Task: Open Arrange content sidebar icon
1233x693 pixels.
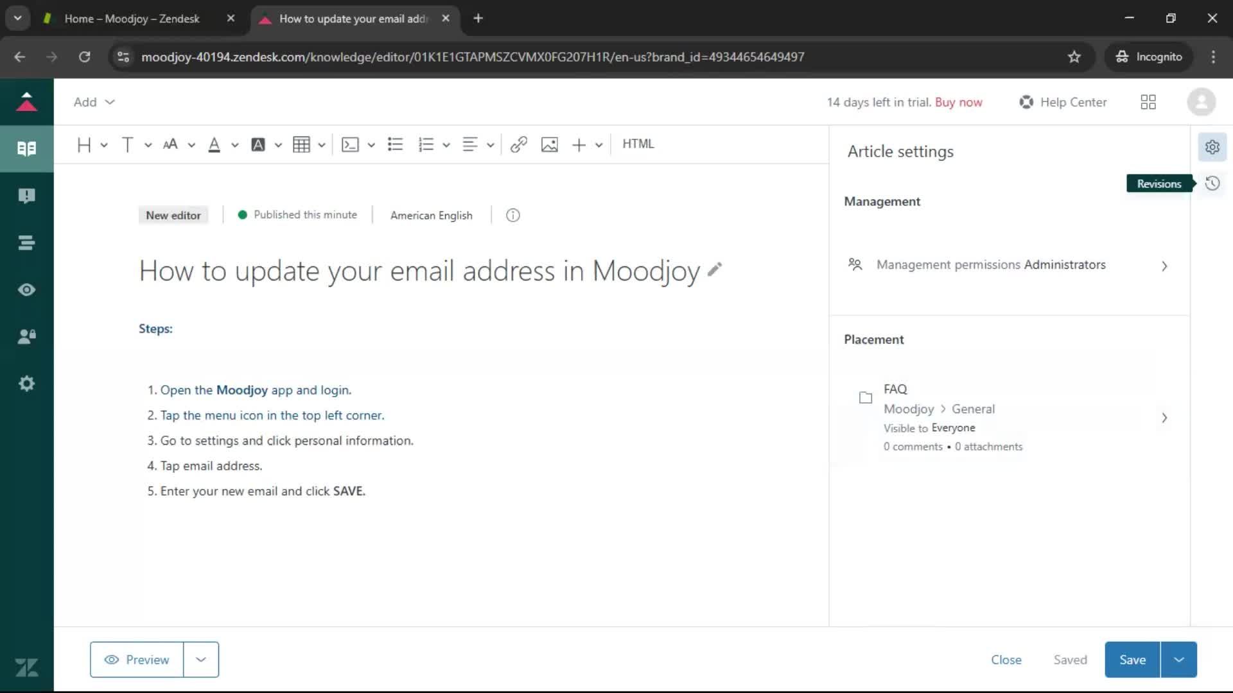Action: (26, 243)
